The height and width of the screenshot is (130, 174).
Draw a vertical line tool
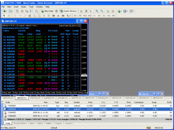[x=15, y=16]
